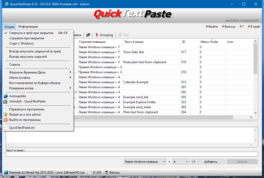The height and width of the screenshot is (178, 264).
Task: Click the globe icon in the status bar
Action: [x=6, y=172]
